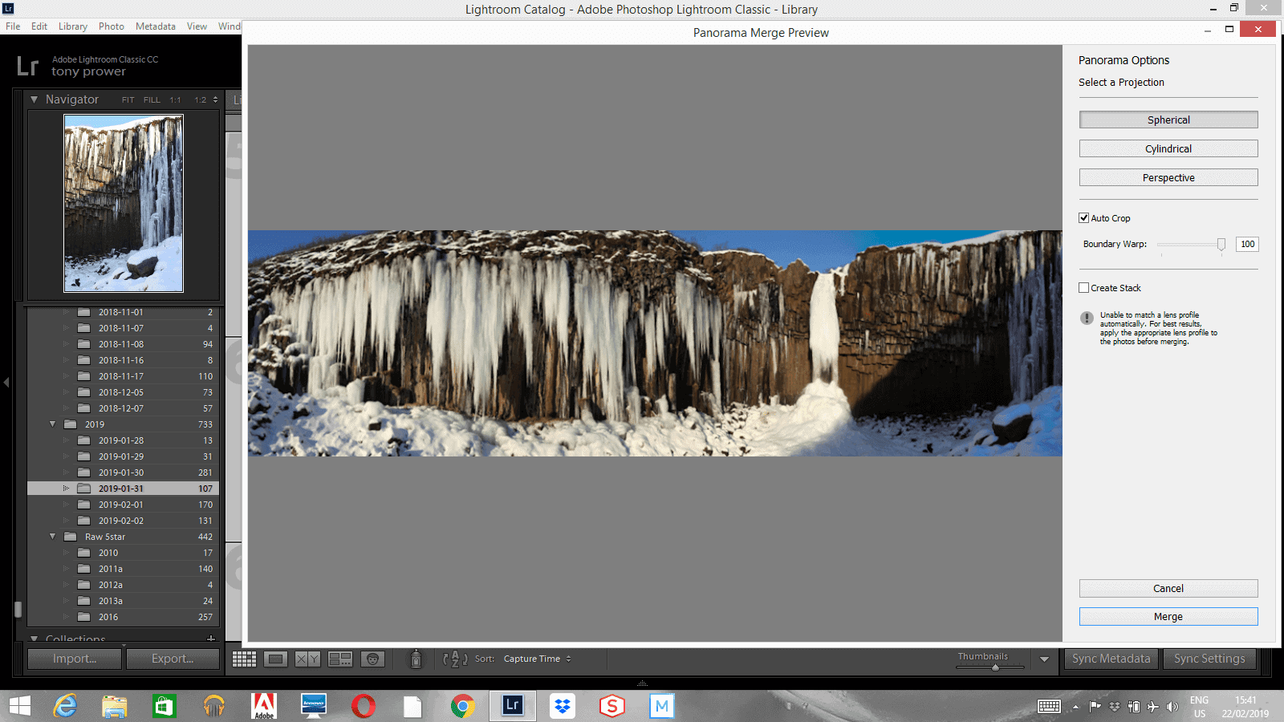Collapse the 2019 folder tree

point(53,424)
